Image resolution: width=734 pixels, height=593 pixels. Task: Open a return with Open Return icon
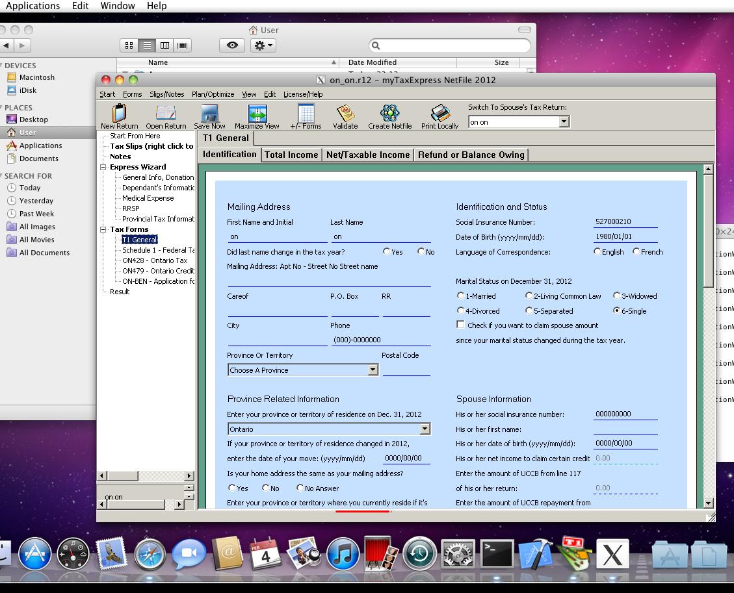pyautogui.click(x=166, y=113)
